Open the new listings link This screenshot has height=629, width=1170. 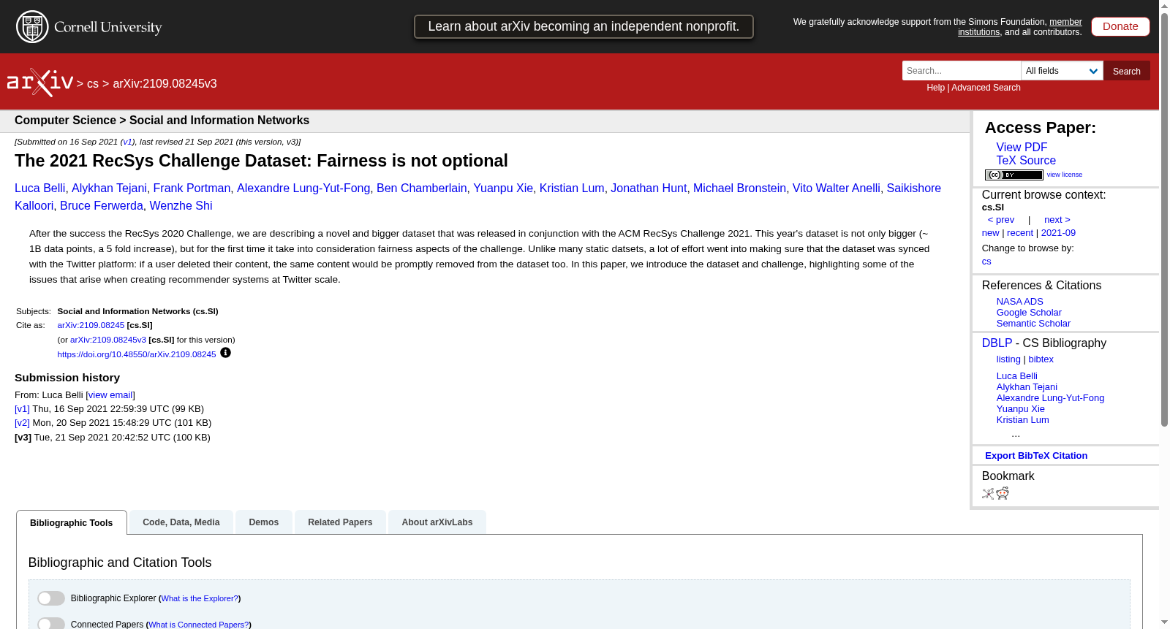(990, 233)
